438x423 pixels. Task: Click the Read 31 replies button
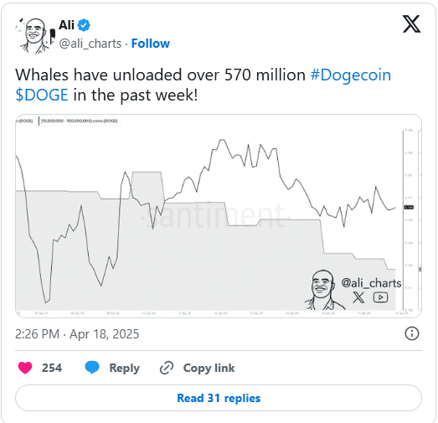[x=219, y=398]
